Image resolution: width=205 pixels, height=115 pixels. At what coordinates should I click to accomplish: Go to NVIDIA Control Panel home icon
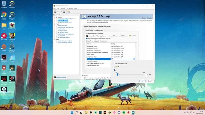69,12
